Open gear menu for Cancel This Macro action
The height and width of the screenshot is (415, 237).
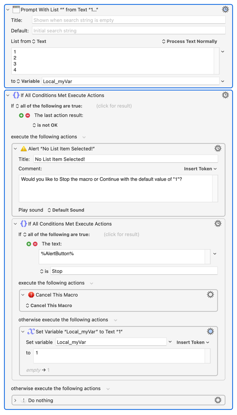point(210,295)
